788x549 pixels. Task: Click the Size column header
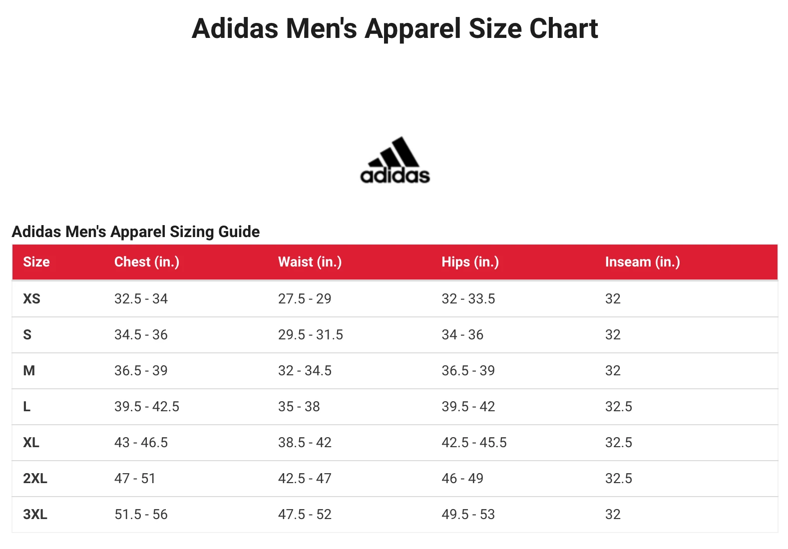click(x=36, y=262)
